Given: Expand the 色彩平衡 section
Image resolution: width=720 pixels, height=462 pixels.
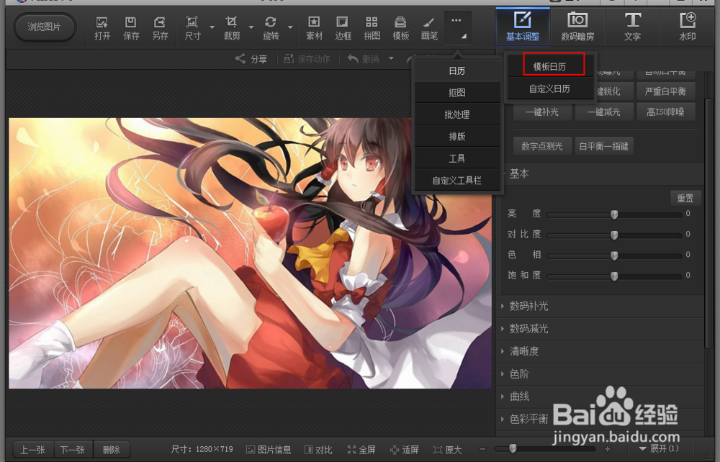Looking at the screenshot, I should [600, 419].
